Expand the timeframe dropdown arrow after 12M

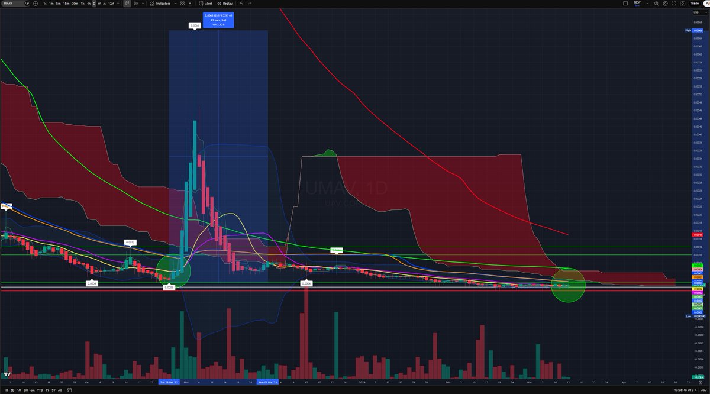point(118,4)
